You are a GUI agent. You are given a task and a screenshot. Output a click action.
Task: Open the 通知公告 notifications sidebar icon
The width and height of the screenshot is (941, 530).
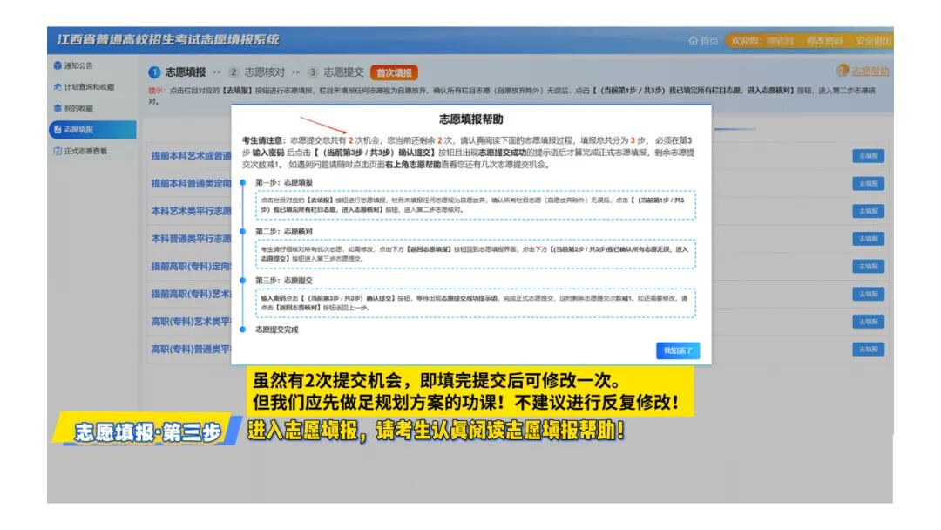tap(57, 65)
